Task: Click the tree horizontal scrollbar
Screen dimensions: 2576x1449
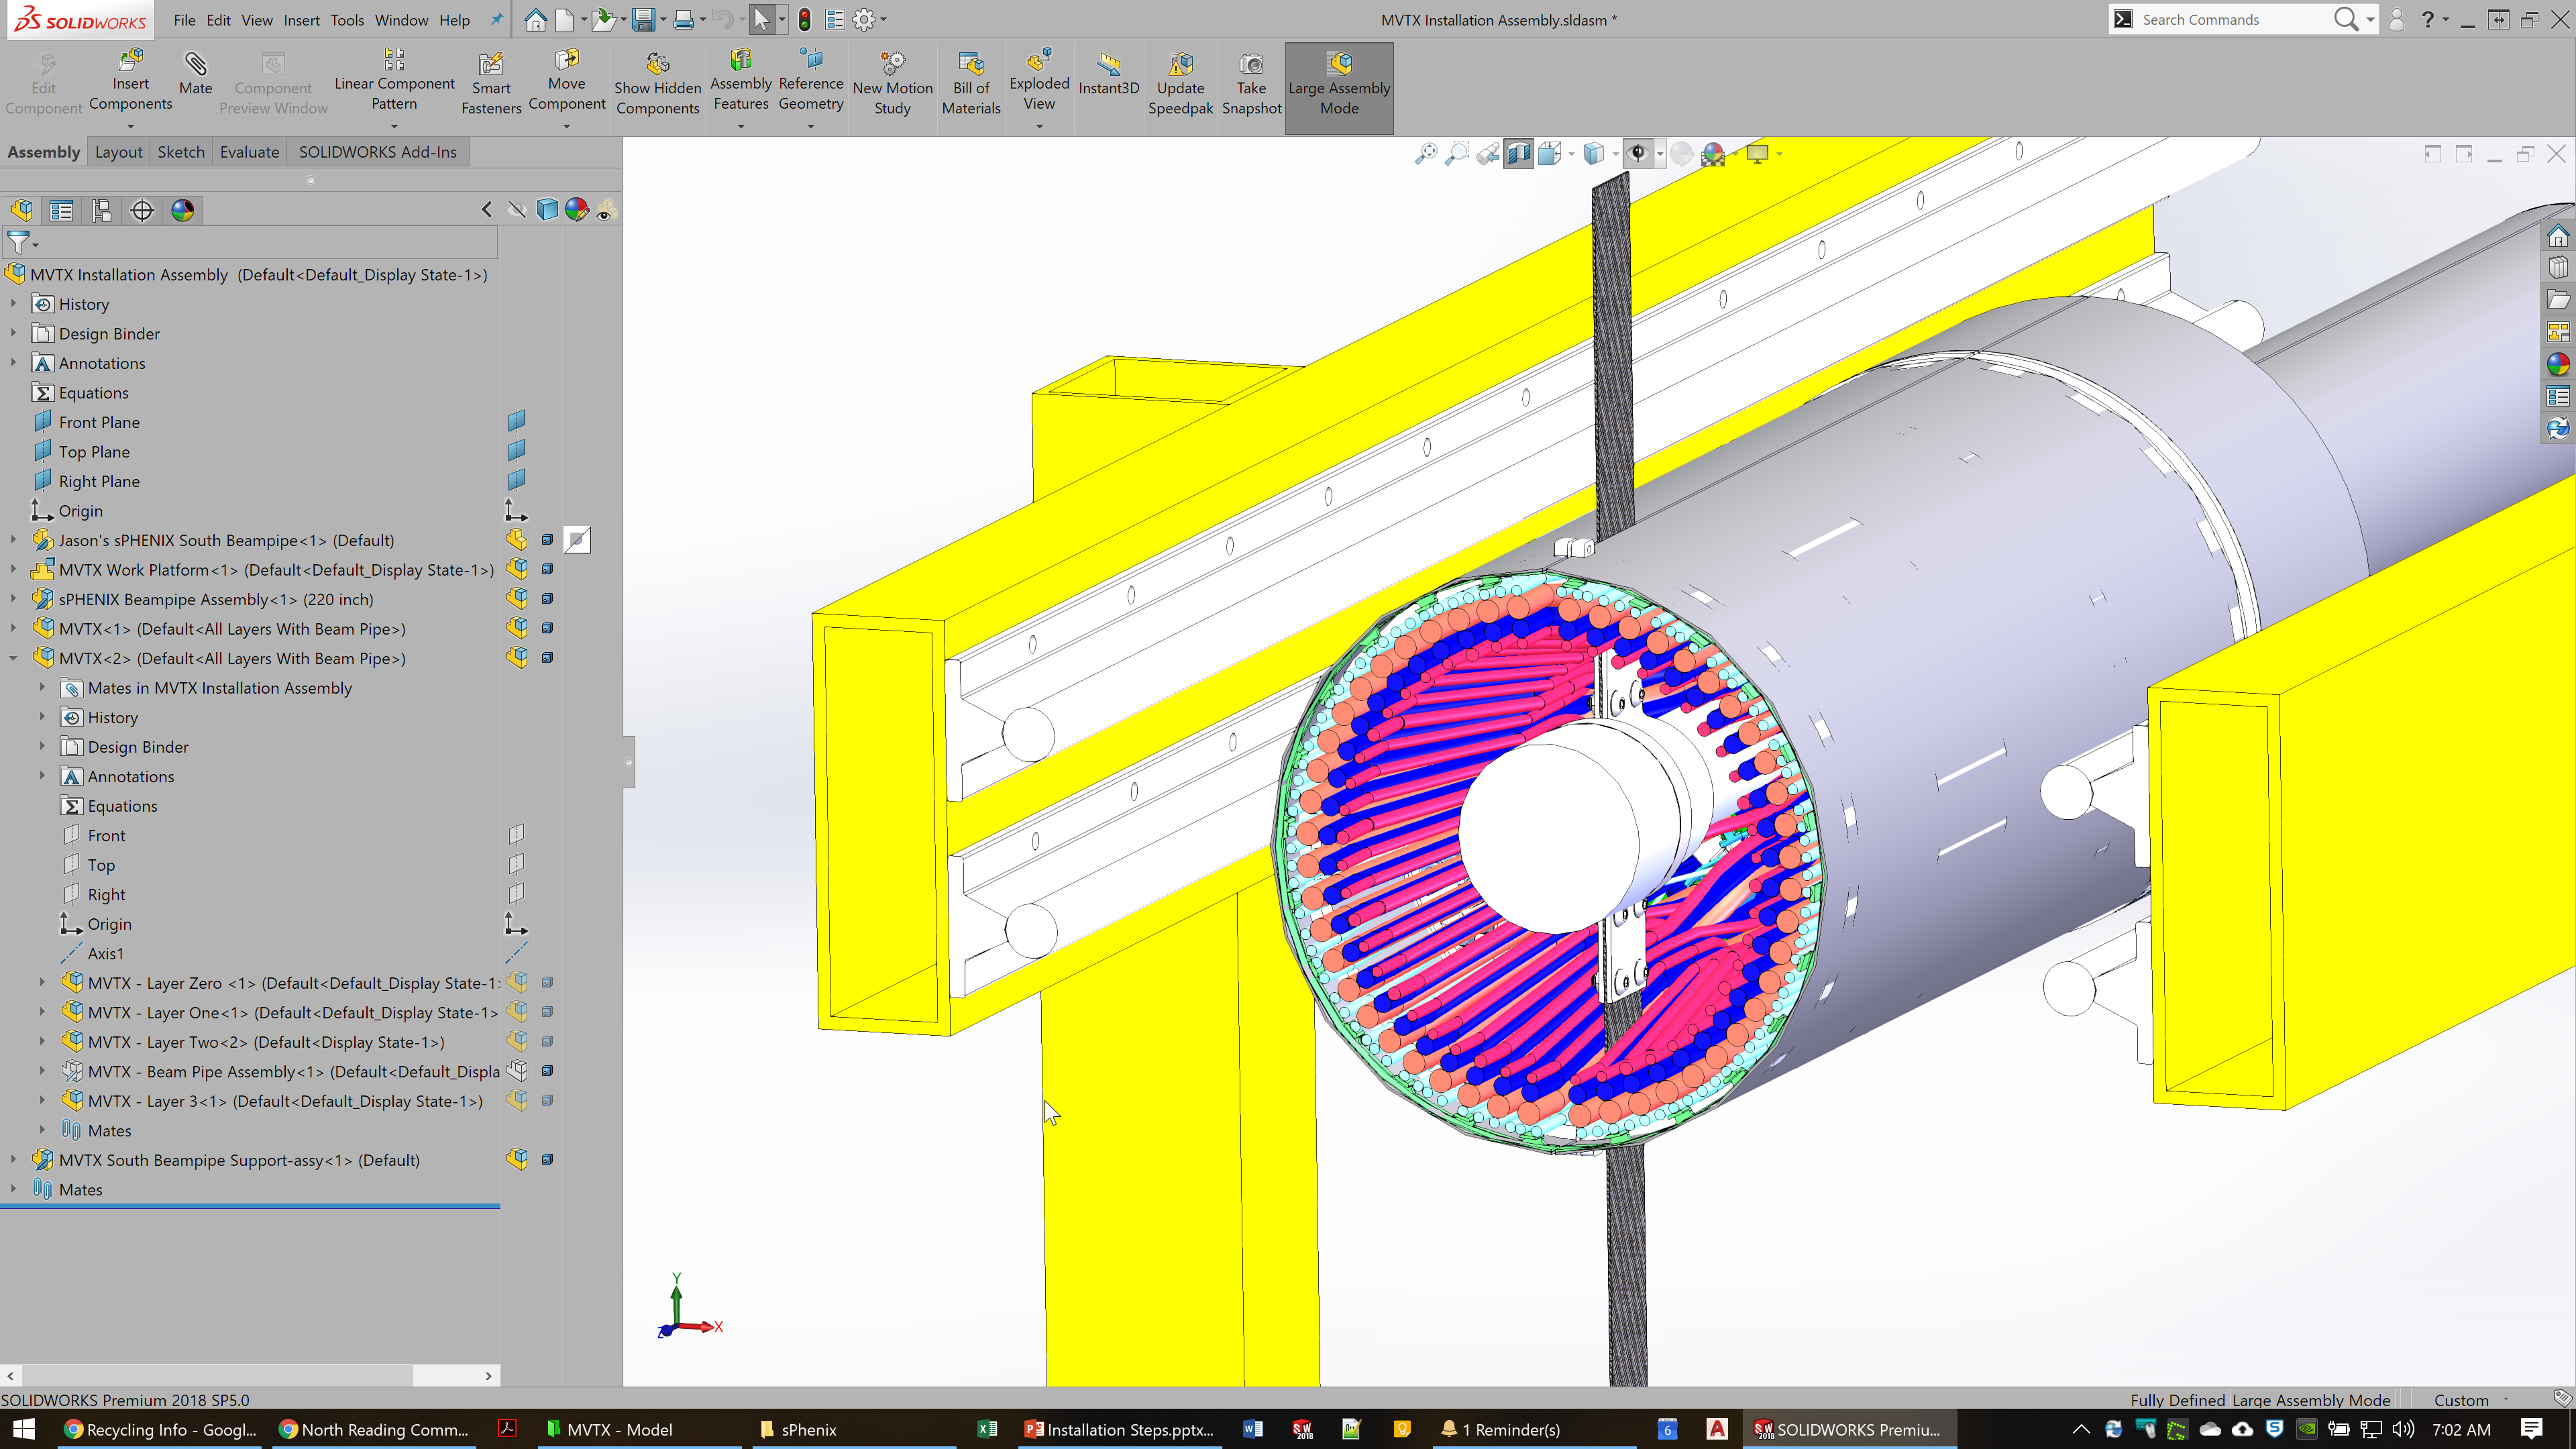Action: click(218, 1375)
